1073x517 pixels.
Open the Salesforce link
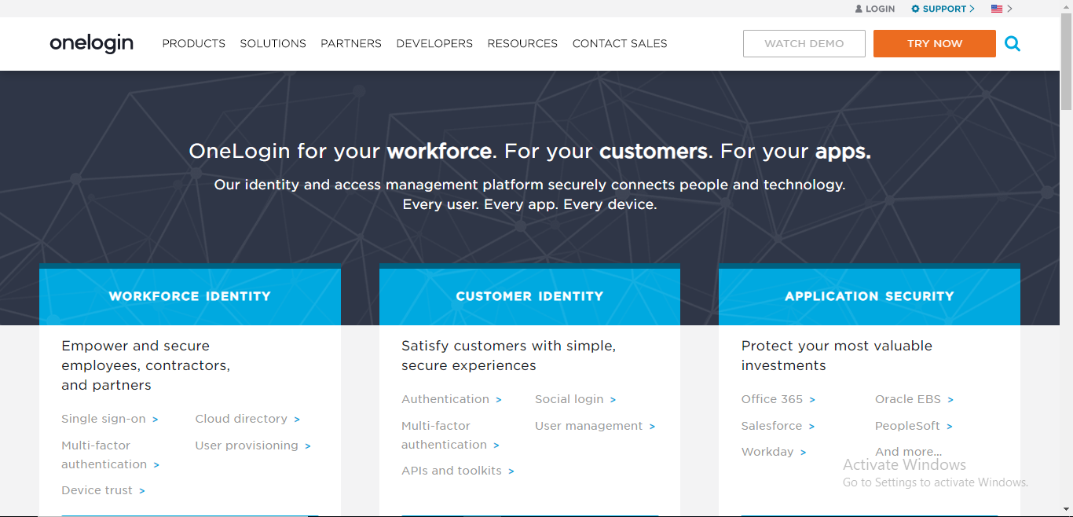[x=778, y=426]
